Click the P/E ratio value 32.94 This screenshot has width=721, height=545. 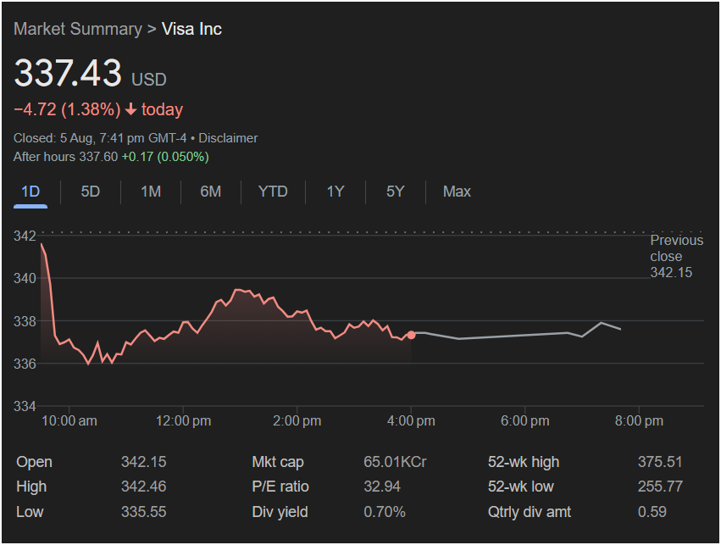(x=381, y=487)
